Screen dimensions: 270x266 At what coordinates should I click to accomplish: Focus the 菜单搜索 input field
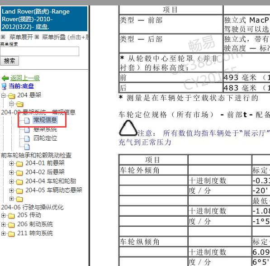(x=40, y=51)
